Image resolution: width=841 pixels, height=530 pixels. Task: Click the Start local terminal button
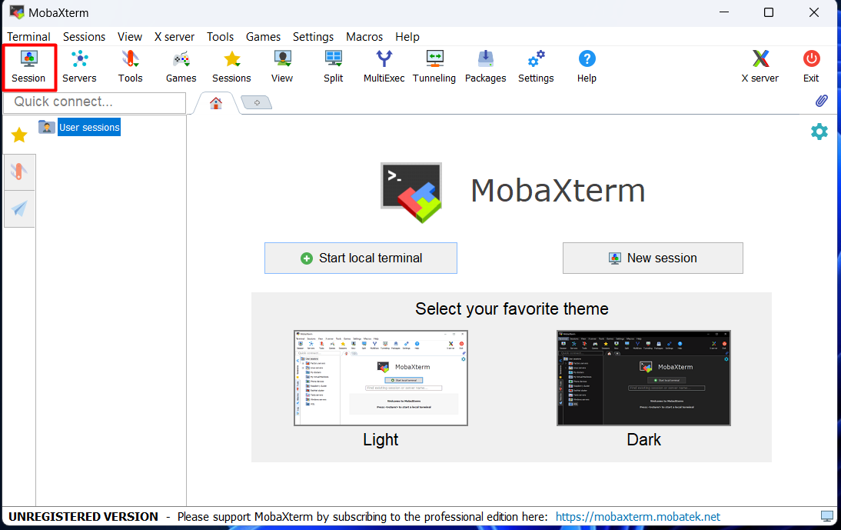coord(361,258)
